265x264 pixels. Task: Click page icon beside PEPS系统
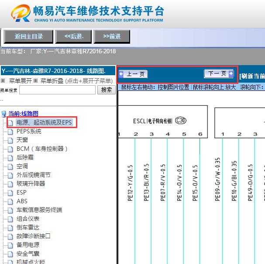pyautogui.click(x=10, y=132)
